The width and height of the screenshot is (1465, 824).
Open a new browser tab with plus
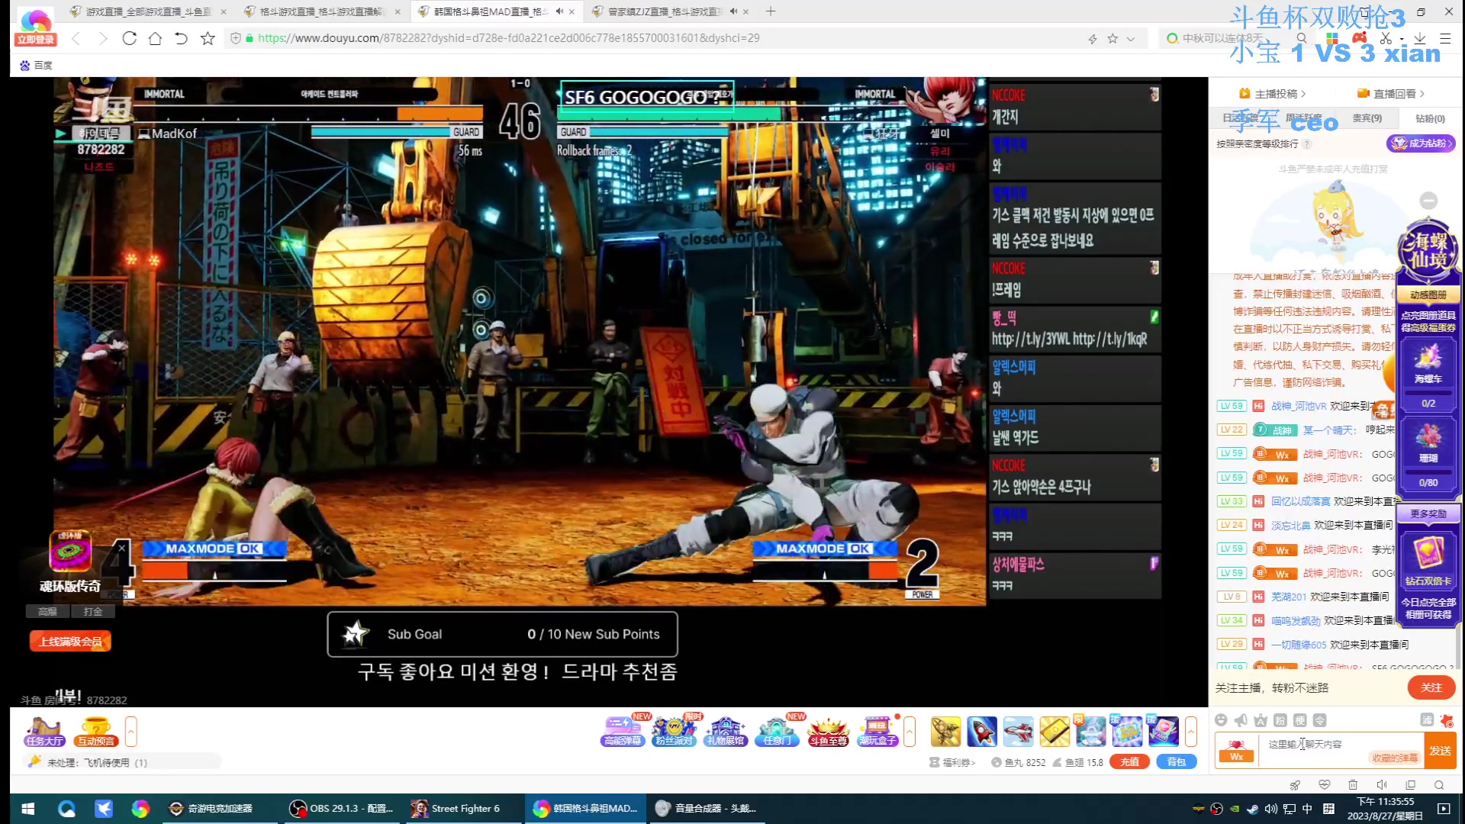(771, 11)
